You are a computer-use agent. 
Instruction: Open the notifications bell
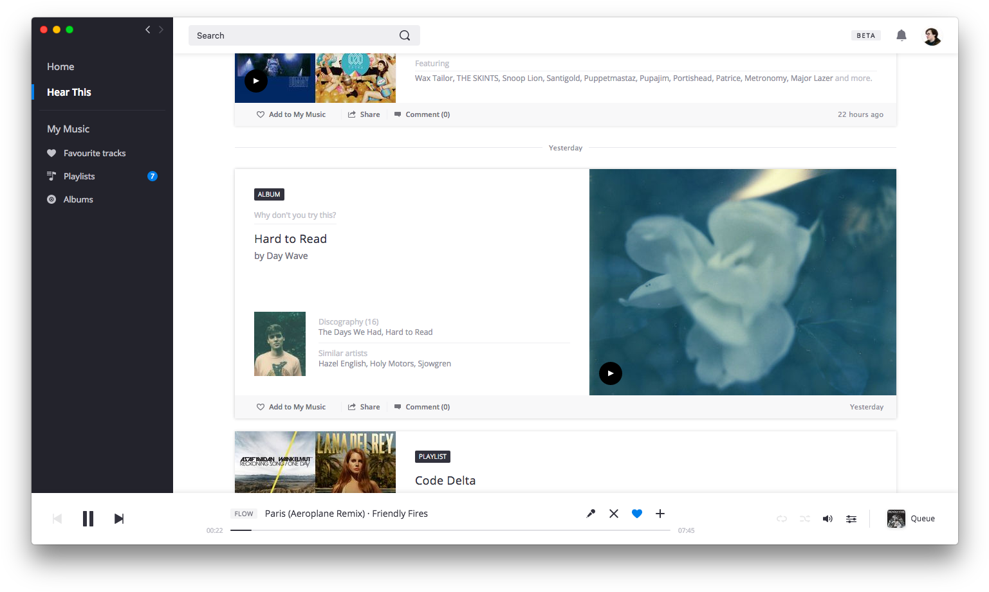[x=901, y=35]
